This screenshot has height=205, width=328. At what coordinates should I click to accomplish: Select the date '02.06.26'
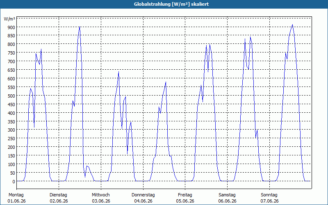pos(59,201)
